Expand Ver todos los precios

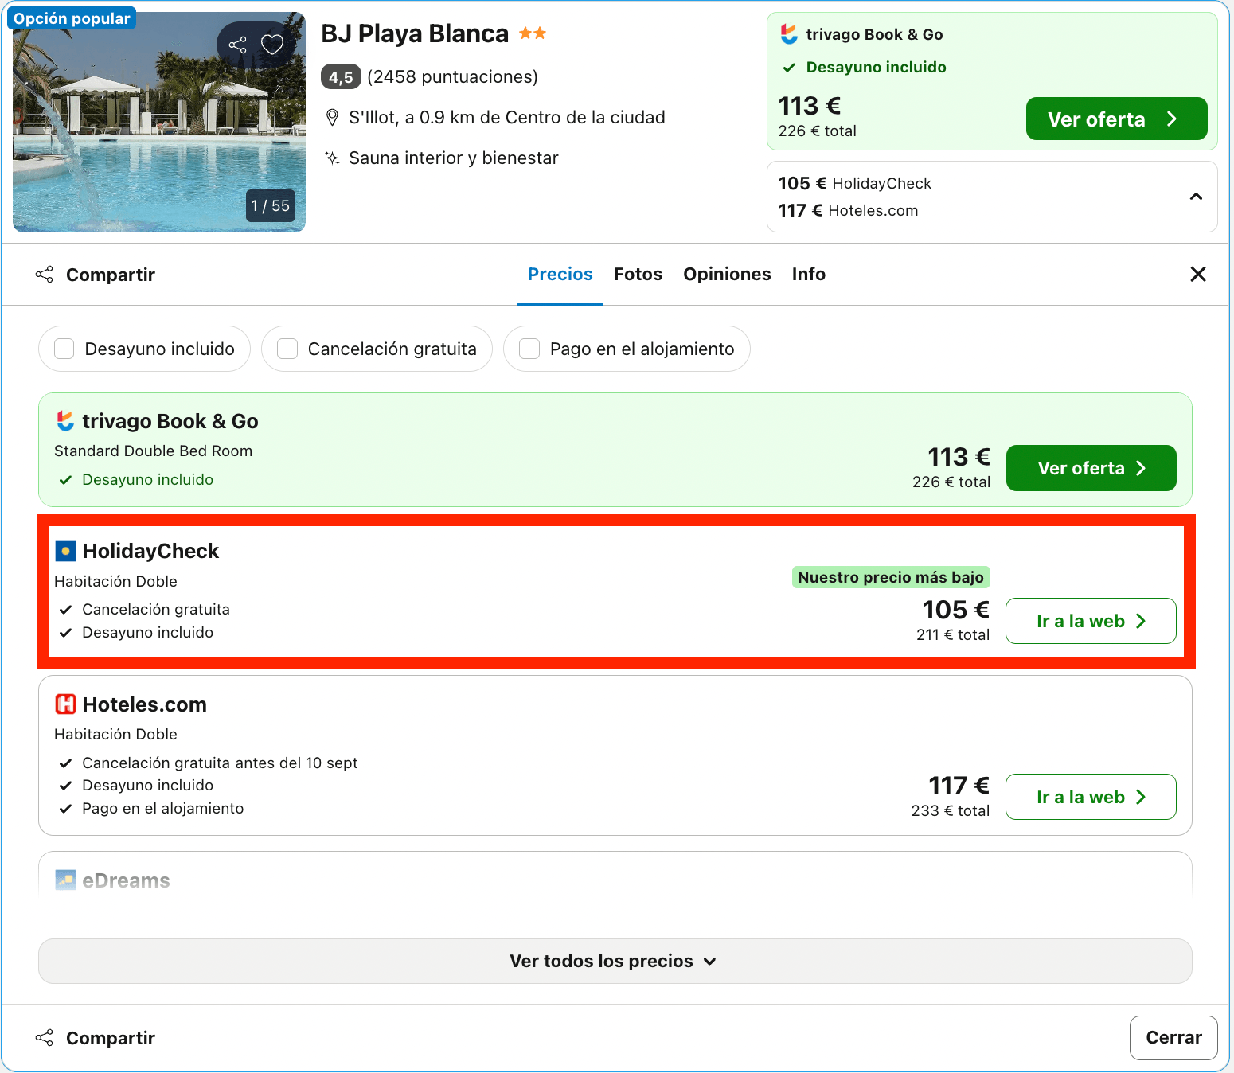[x=615, y=961]
